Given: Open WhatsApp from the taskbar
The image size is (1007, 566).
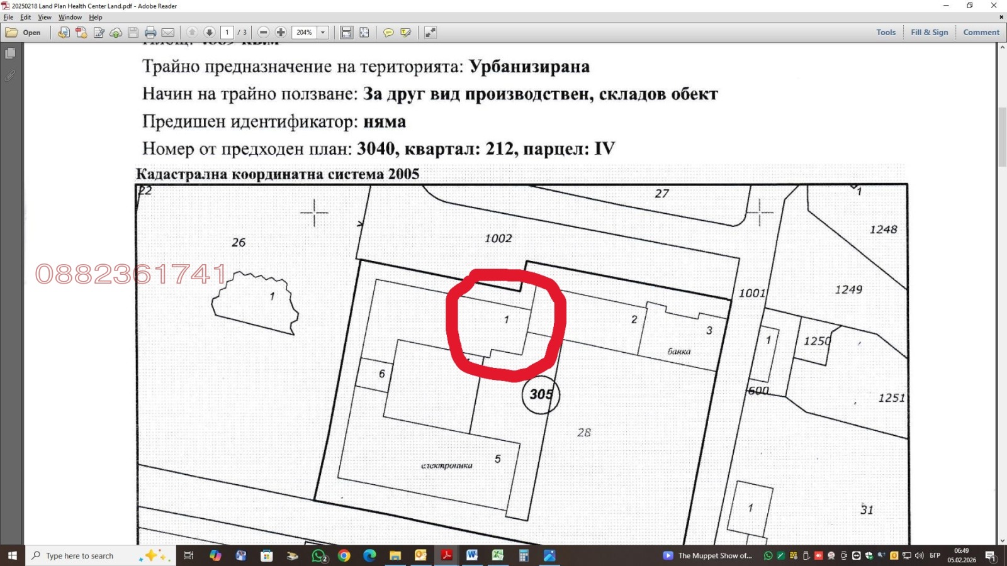Looking at the screenshot, I should coord(319,555).
